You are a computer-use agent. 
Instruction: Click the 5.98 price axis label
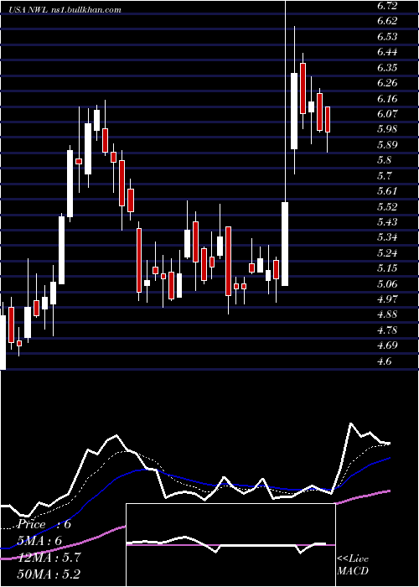tap(387, 129)
